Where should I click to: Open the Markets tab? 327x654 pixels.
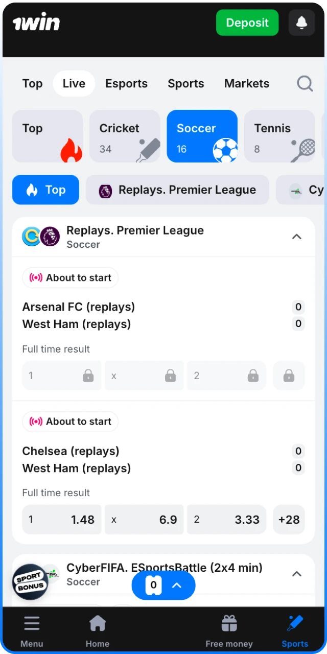point(247,83)
